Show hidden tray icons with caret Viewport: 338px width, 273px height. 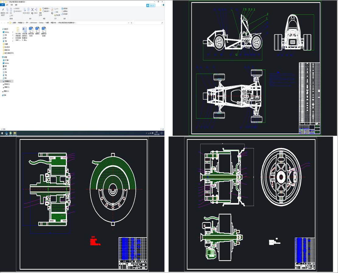146,133
